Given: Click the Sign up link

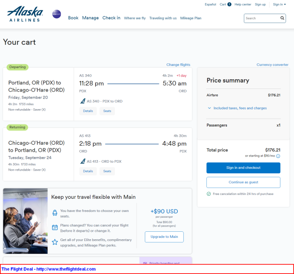Looking at the screenshot, I should (260, 4).
